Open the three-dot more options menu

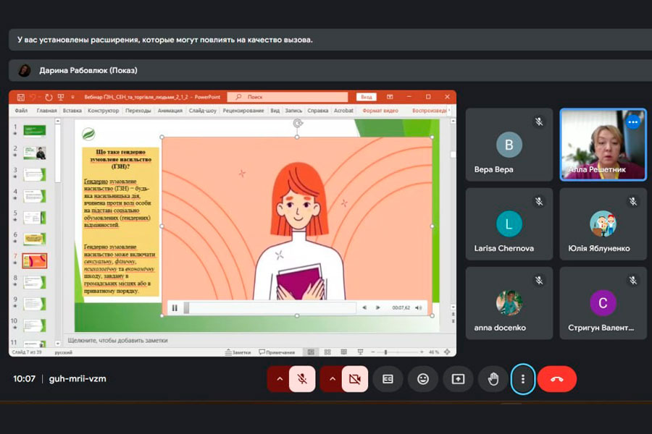tap(523, 379)
